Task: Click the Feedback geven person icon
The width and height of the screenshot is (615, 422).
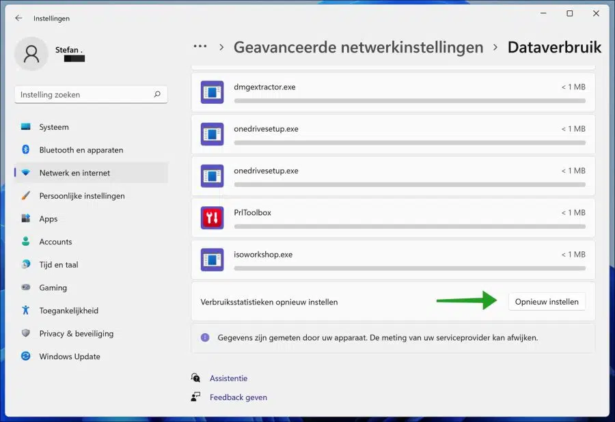Action: click(x=195, y=397)
